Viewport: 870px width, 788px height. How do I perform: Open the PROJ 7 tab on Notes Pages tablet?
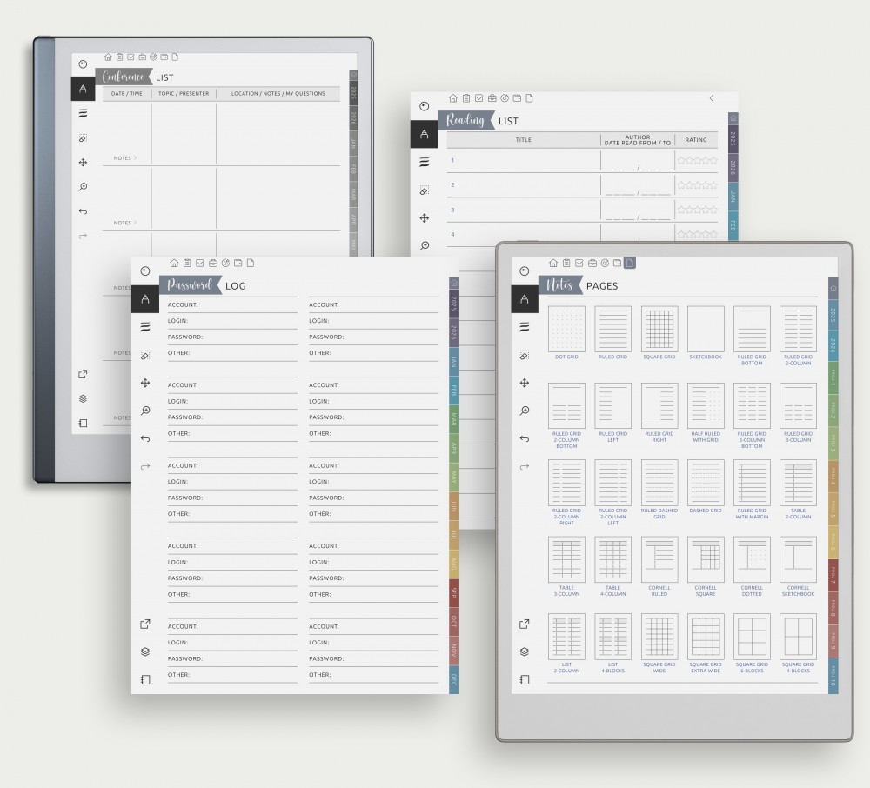833,576
